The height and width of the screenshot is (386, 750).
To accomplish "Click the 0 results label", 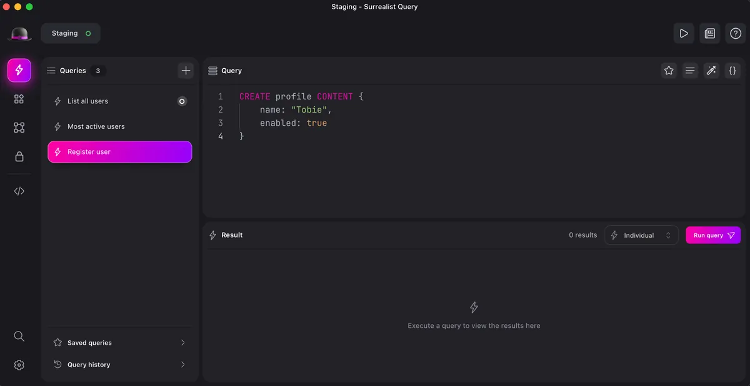I will [x=582, y=235].
